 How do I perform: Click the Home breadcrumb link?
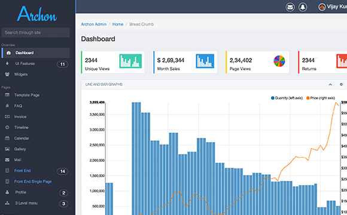(118, 24)
